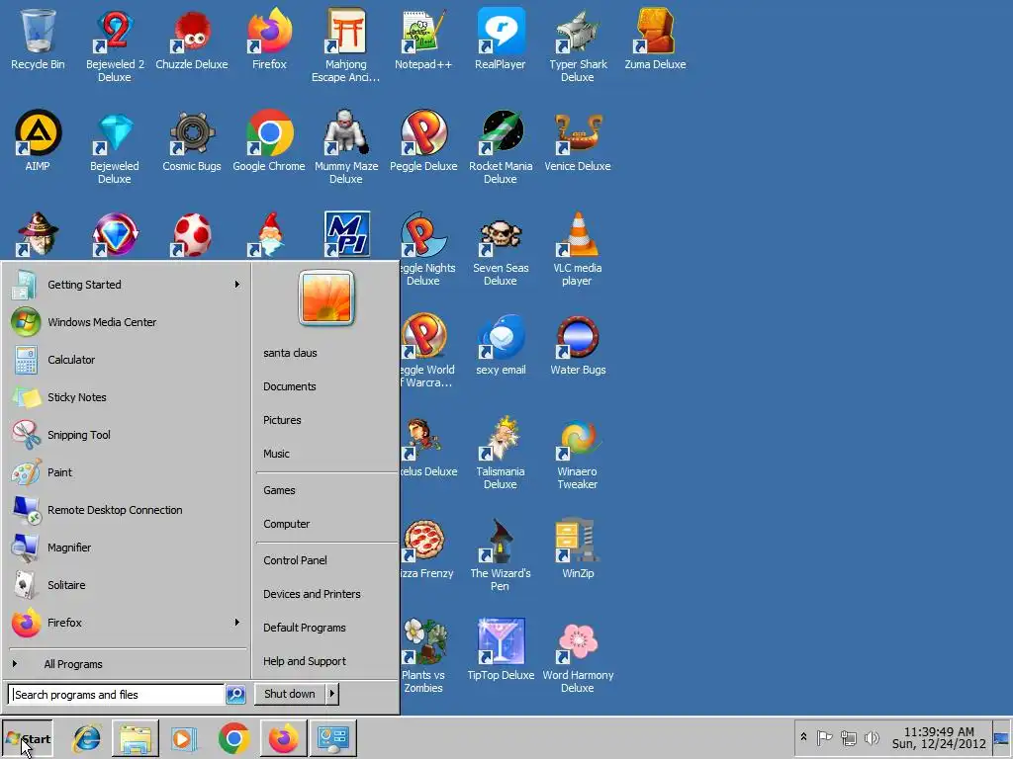Viewport: 1013px width, 759px height.
Task: Open Music link in Start menu
Action: pos(277,454)
